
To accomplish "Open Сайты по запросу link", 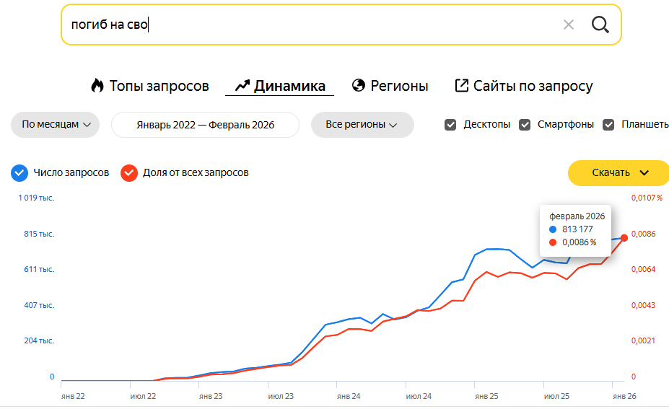I will [x=533, y=86].
